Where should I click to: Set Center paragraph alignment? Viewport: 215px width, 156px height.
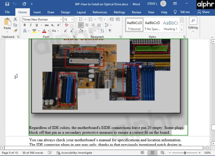87,25
